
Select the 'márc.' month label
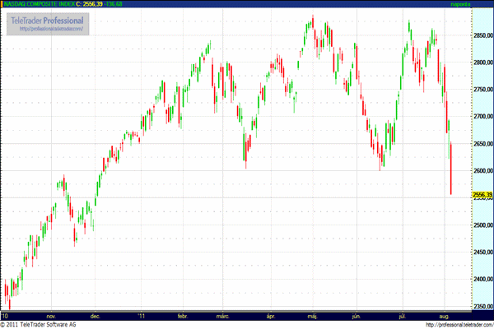[222, 315]
